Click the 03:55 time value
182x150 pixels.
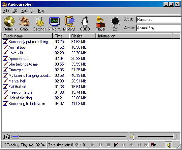[59, 64]
